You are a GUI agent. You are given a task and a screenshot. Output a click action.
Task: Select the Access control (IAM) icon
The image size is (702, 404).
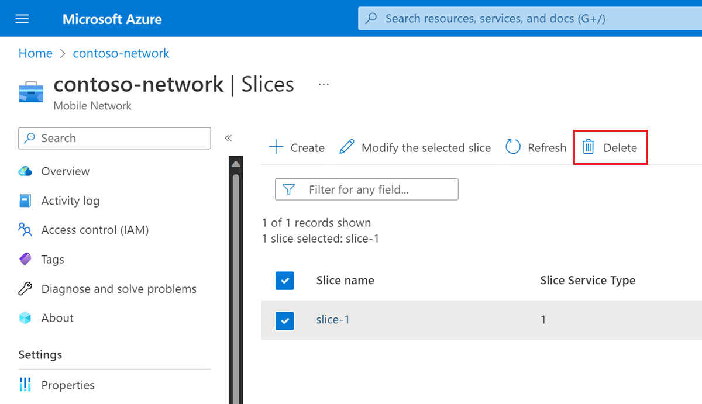[25, 230]
